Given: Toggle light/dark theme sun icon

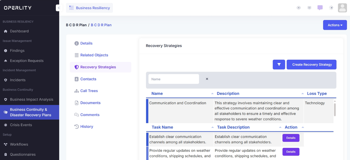Looking at the screenshot, I should [x=331, y=8].
